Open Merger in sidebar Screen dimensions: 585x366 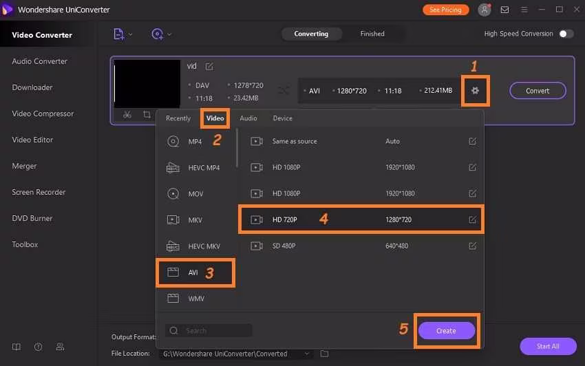pyautogui.click(x=24, y=166)
